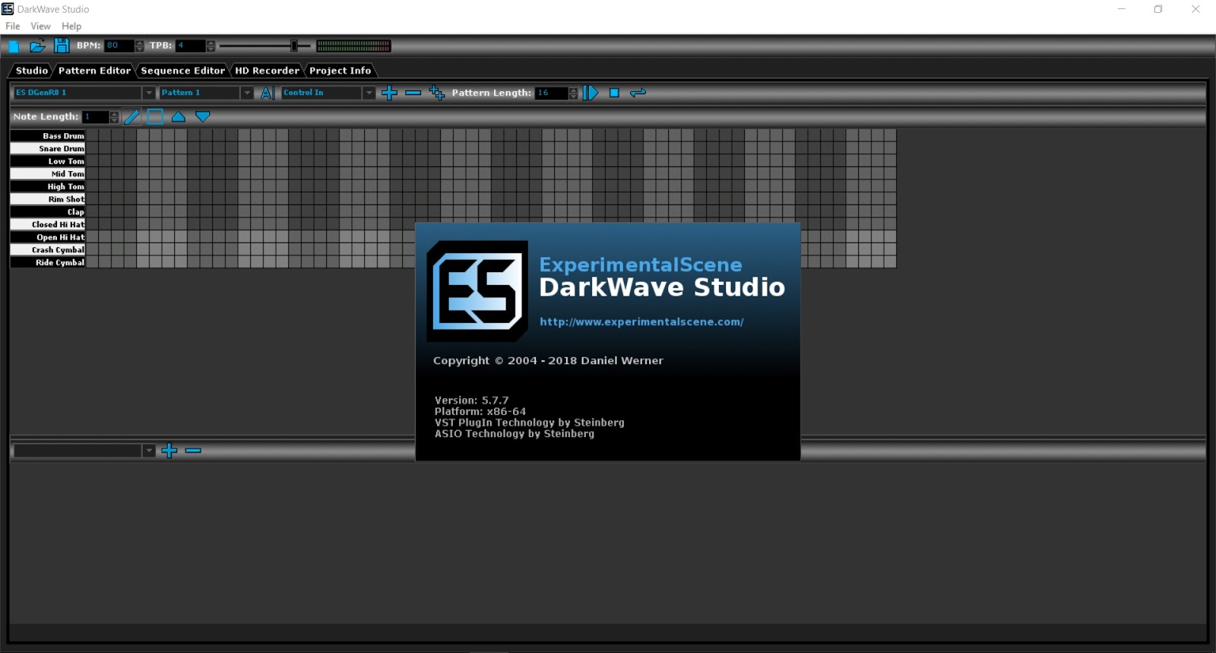Play the current pattern
Image resolution: width=1216 pixels, height=653 pixels.
pyautogui.click(x=591, y=93)
